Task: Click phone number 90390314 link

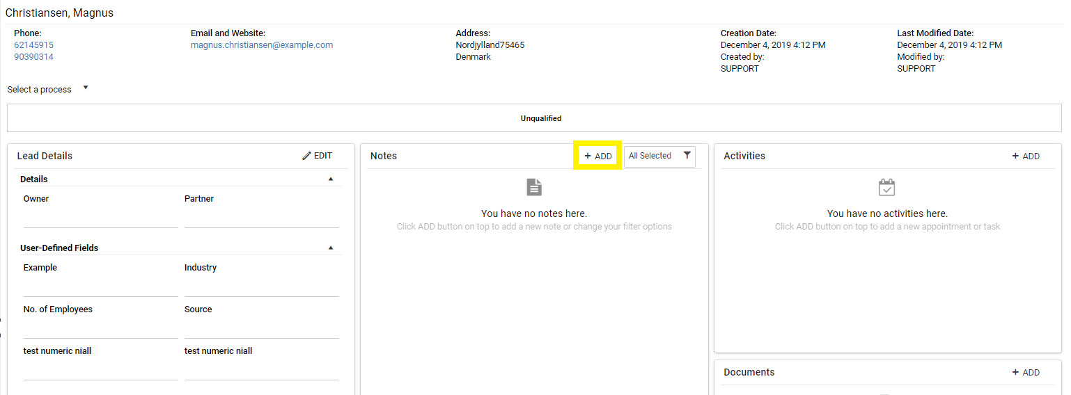Action: coord(33,57)
